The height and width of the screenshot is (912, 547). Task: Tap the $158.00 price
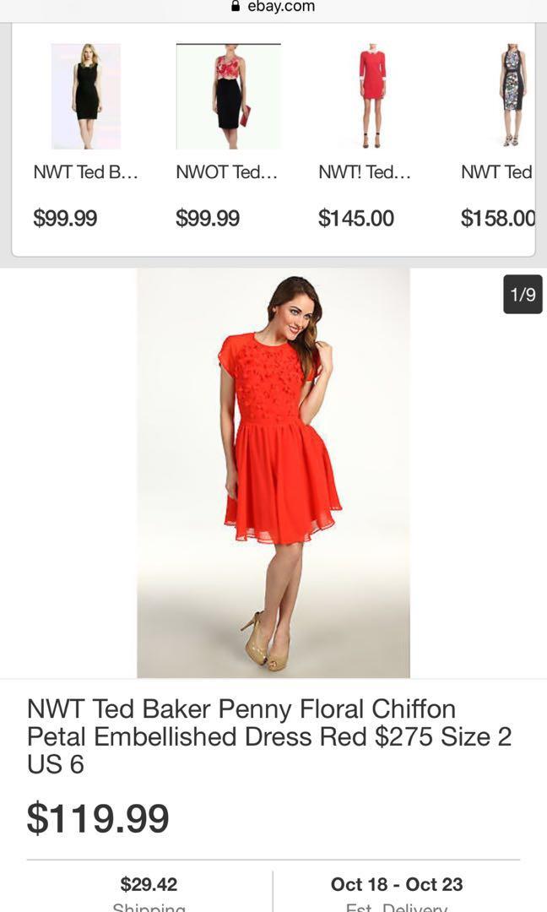[497, 218]
